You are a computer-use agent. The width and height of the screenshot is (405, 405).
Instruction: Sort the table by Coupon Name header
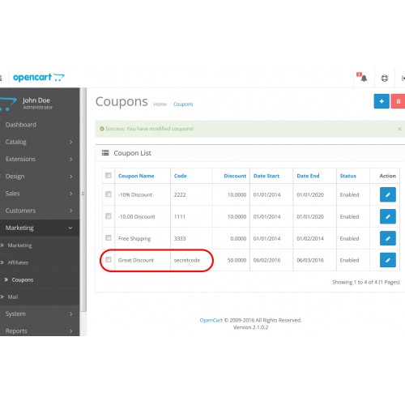[x=136, y=176]
